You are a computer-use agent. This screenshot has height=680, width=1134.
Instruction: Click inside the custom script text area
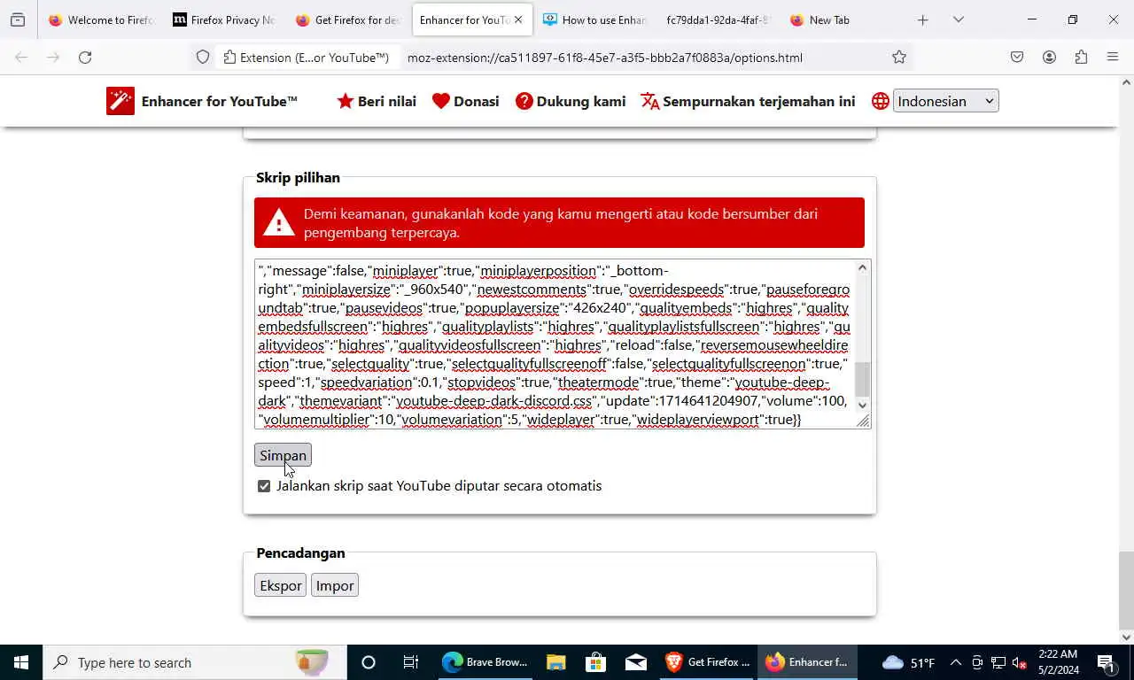(x=555, y=344)
